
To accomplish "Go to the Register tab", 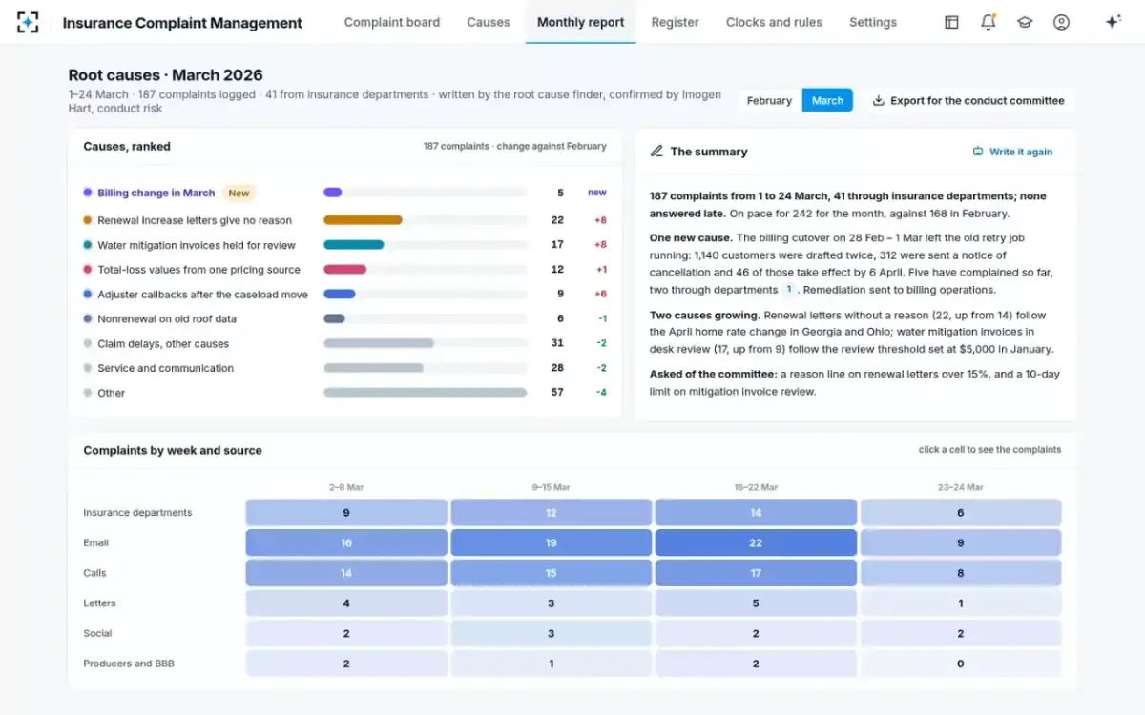I will pos(675,22).
